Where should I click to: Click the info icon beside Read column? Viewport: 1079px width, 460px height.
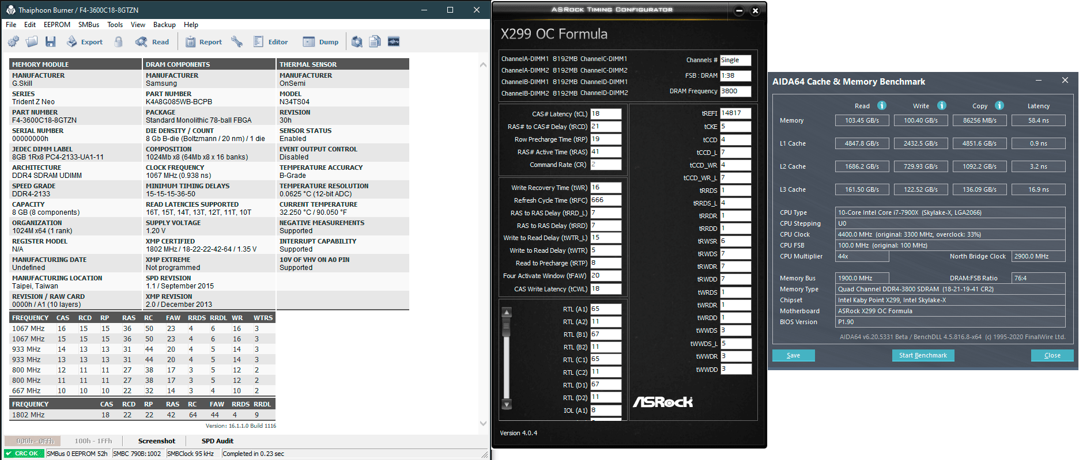[x=882, y=105]
